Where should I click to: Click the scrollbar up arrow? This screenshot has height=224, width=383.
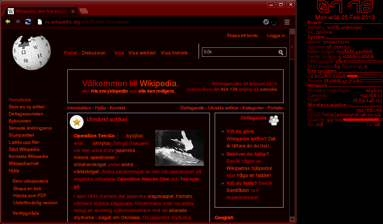[292, 32]
